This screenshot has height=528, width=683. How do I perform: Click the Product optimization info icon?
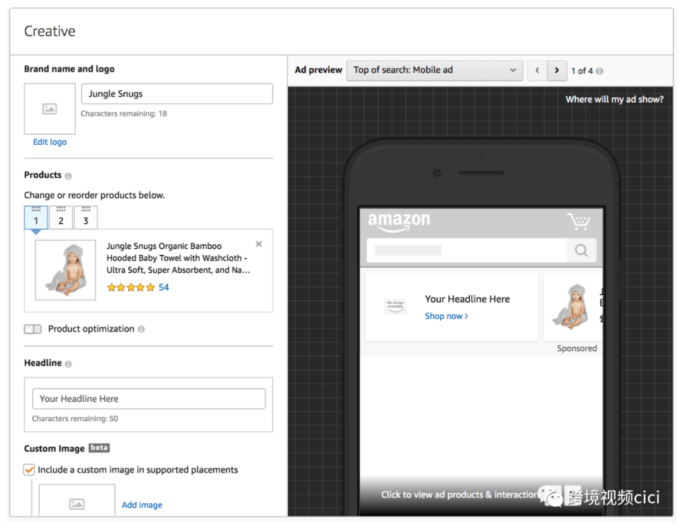click(141, 329)
